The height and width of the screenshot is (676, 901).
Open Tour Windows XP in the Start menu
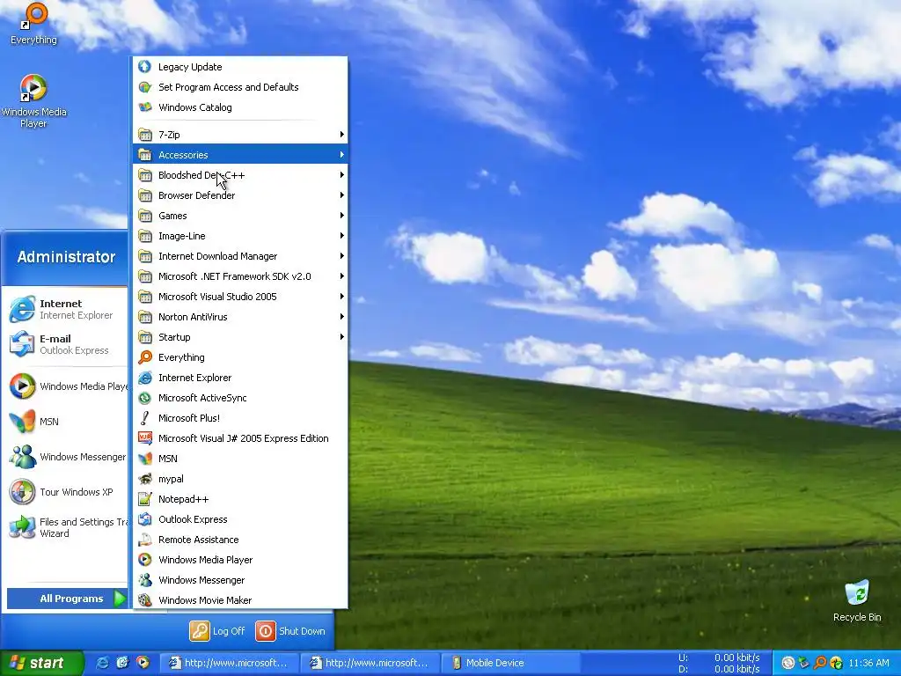point(67,492)
